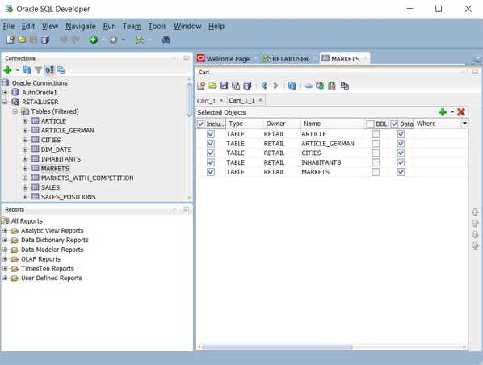Click the Filter funnel icon in Connections
Image resolution: width=483 pixels, height=365 pixels.
pos(38,70)
